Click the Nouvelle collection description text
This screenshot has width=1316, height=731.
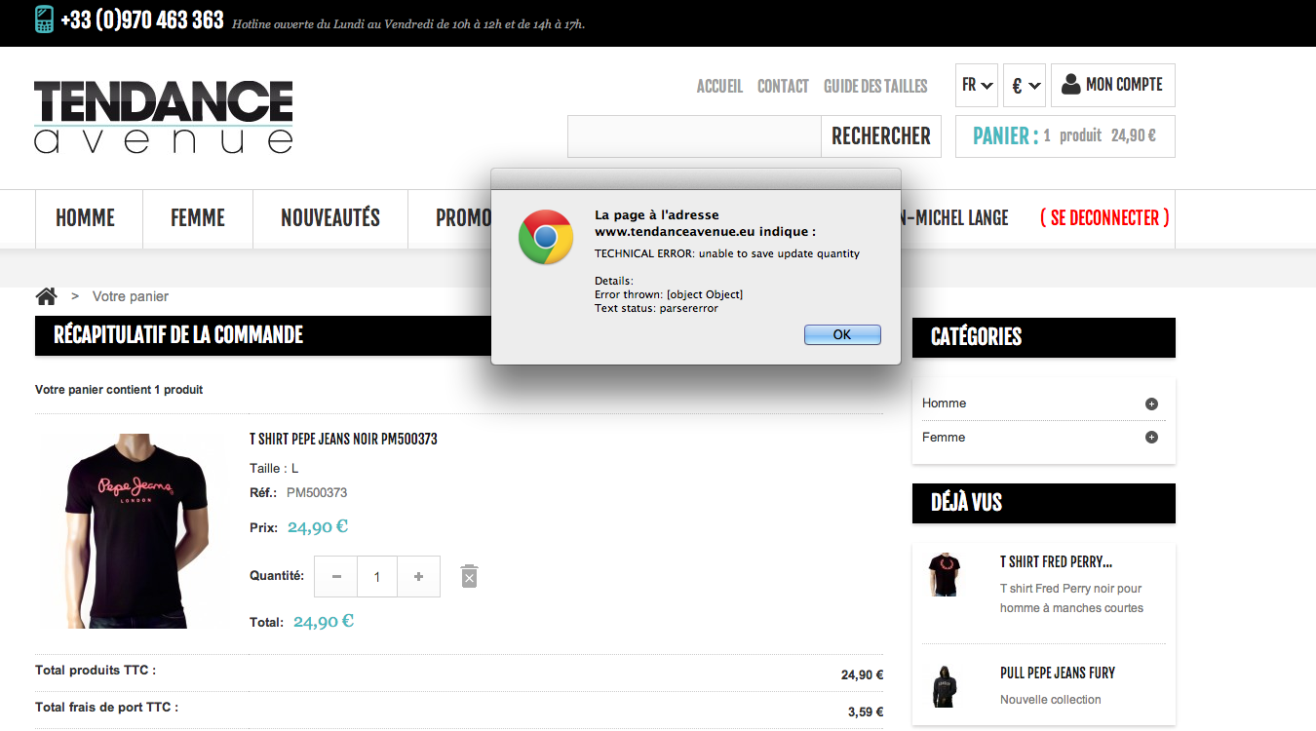pos(1051,700)
